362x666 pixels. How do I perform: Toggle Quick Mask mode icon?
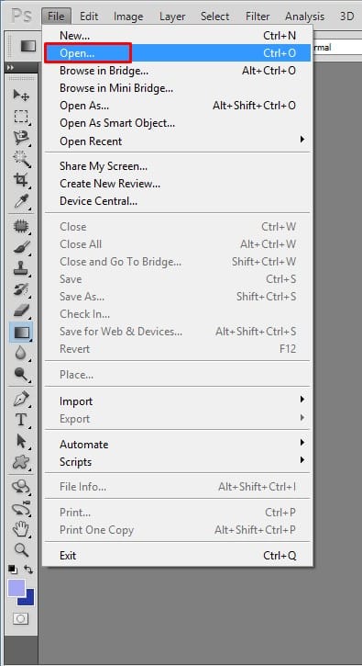(x=20, y=619)
